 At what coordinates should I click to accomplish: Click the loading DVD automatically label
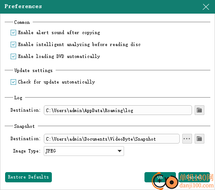tap(59, 56)
